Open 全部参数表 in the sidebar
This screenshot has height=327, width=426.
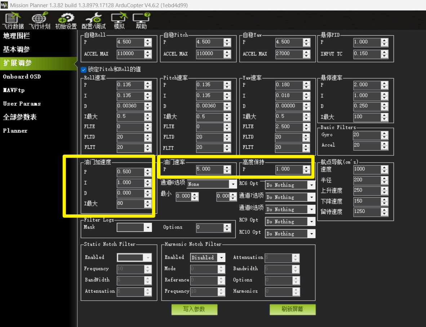(x=20, y=117)
